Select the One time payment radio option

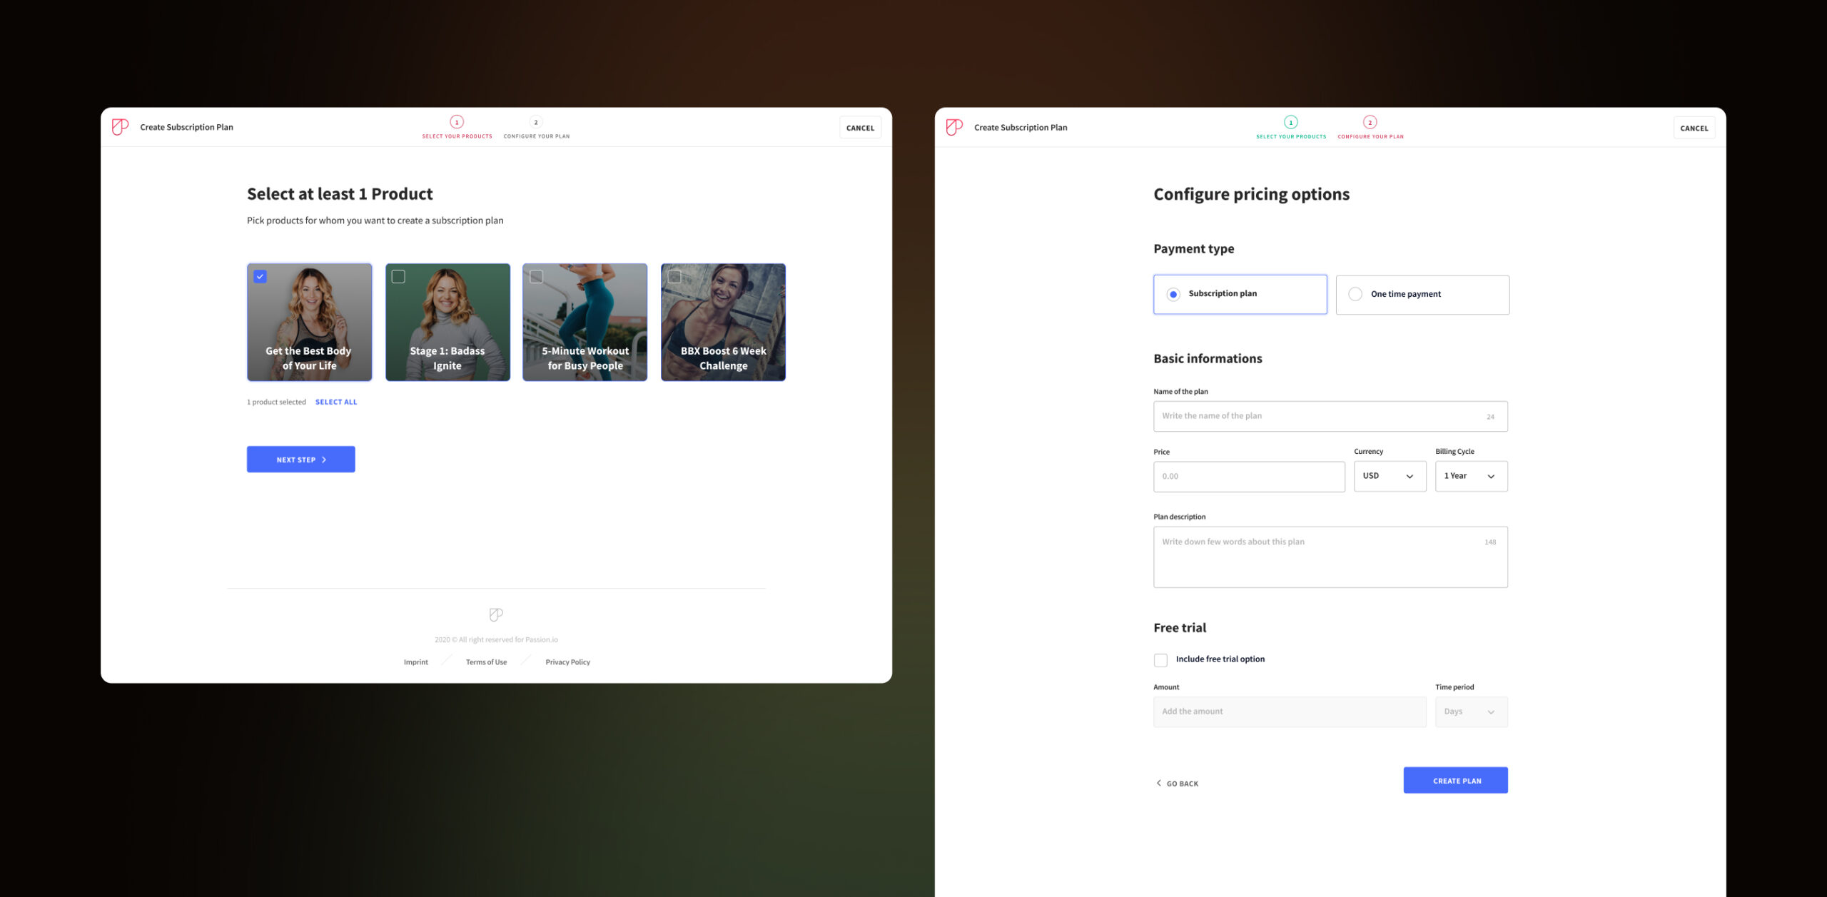1422,295
